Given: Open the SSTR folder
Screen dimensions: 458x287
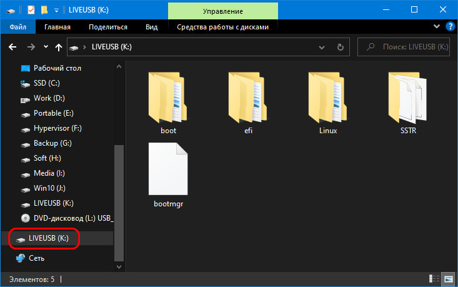Looking at the screenshot, I should 408,103.
